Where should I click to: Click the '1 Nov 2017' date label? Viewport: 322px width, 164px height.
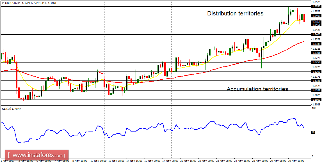click(7, 161)
